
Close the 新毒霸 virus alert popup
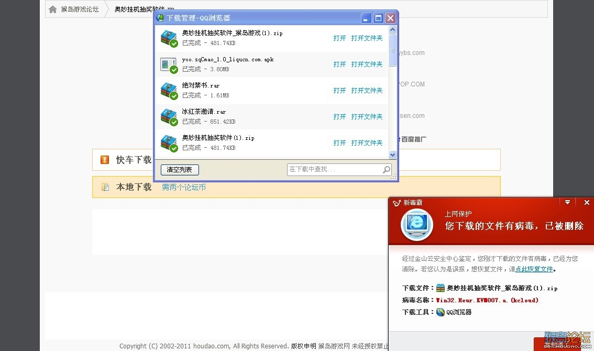[587, 202]
